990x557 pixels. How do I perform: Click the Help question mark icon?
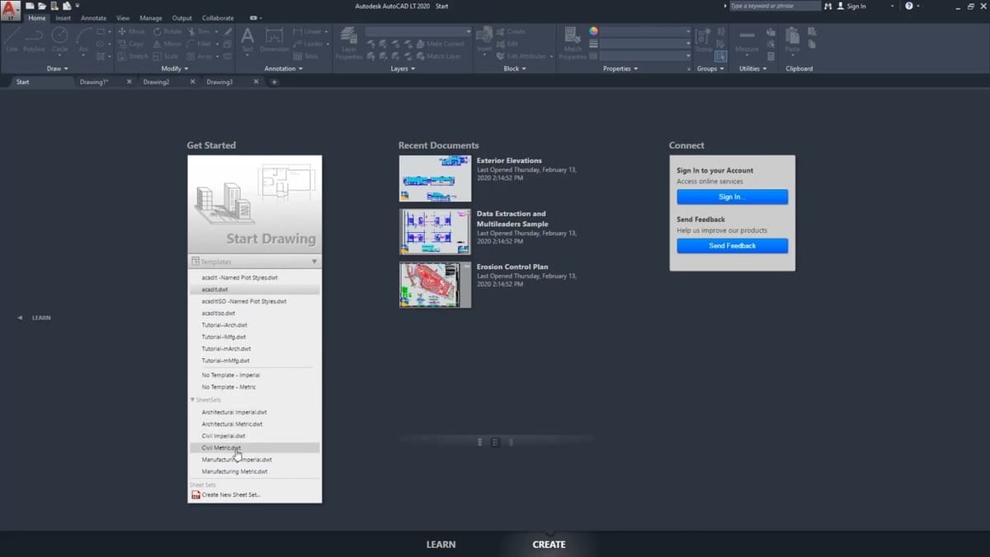908,6
